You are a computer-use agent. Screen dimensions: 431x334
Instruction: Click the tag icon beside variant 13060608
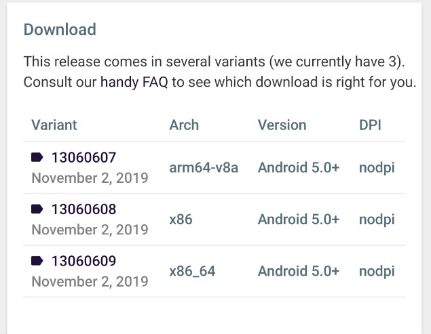(37, 209)
